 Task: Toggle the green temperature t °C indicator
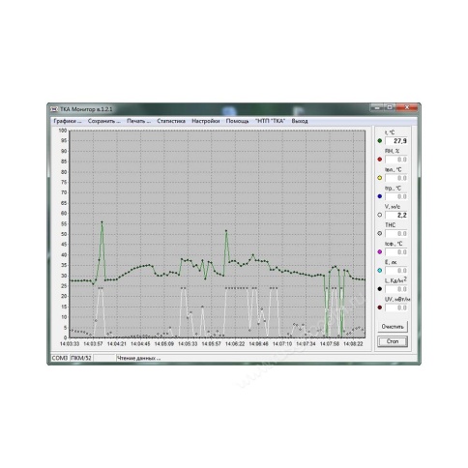(380, 141)
